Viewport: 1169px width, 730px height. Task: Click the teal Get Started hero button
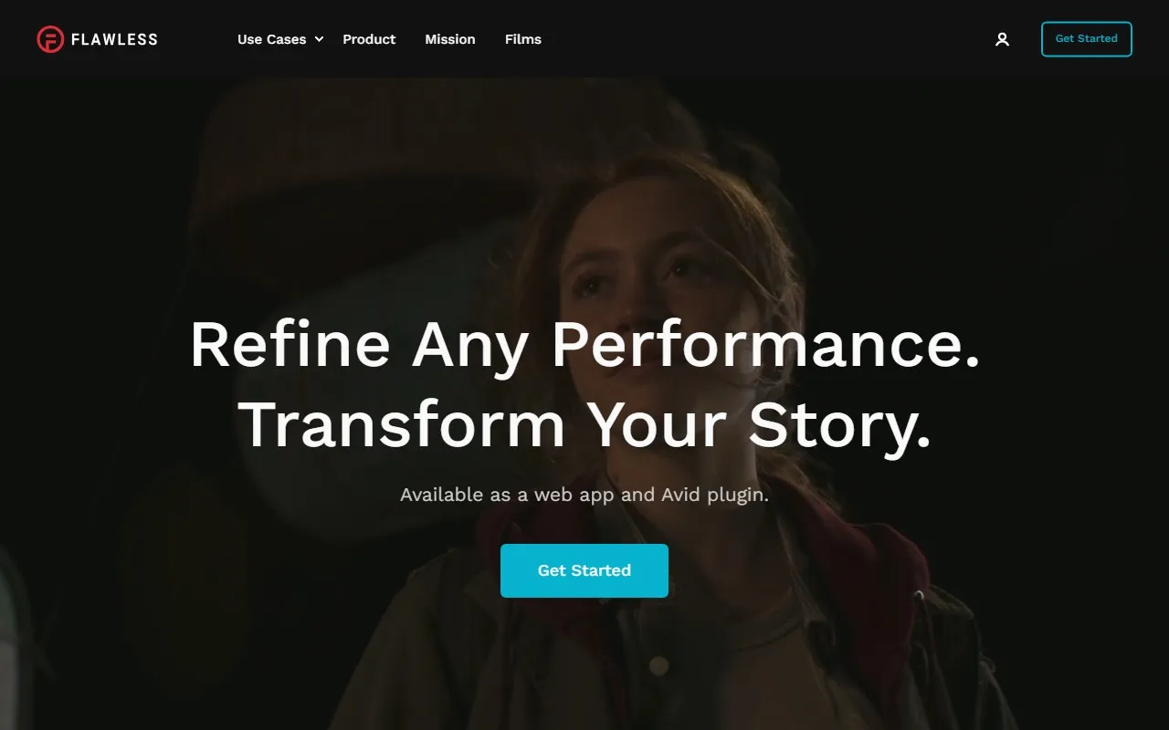click(584, 570)
